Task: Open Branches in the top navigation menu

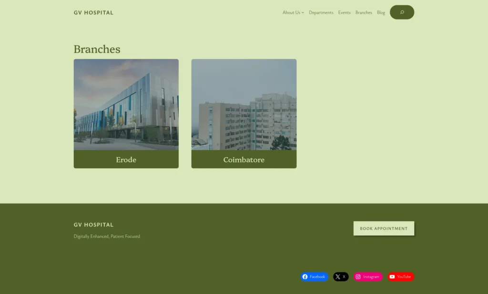Action: (364, 13)
